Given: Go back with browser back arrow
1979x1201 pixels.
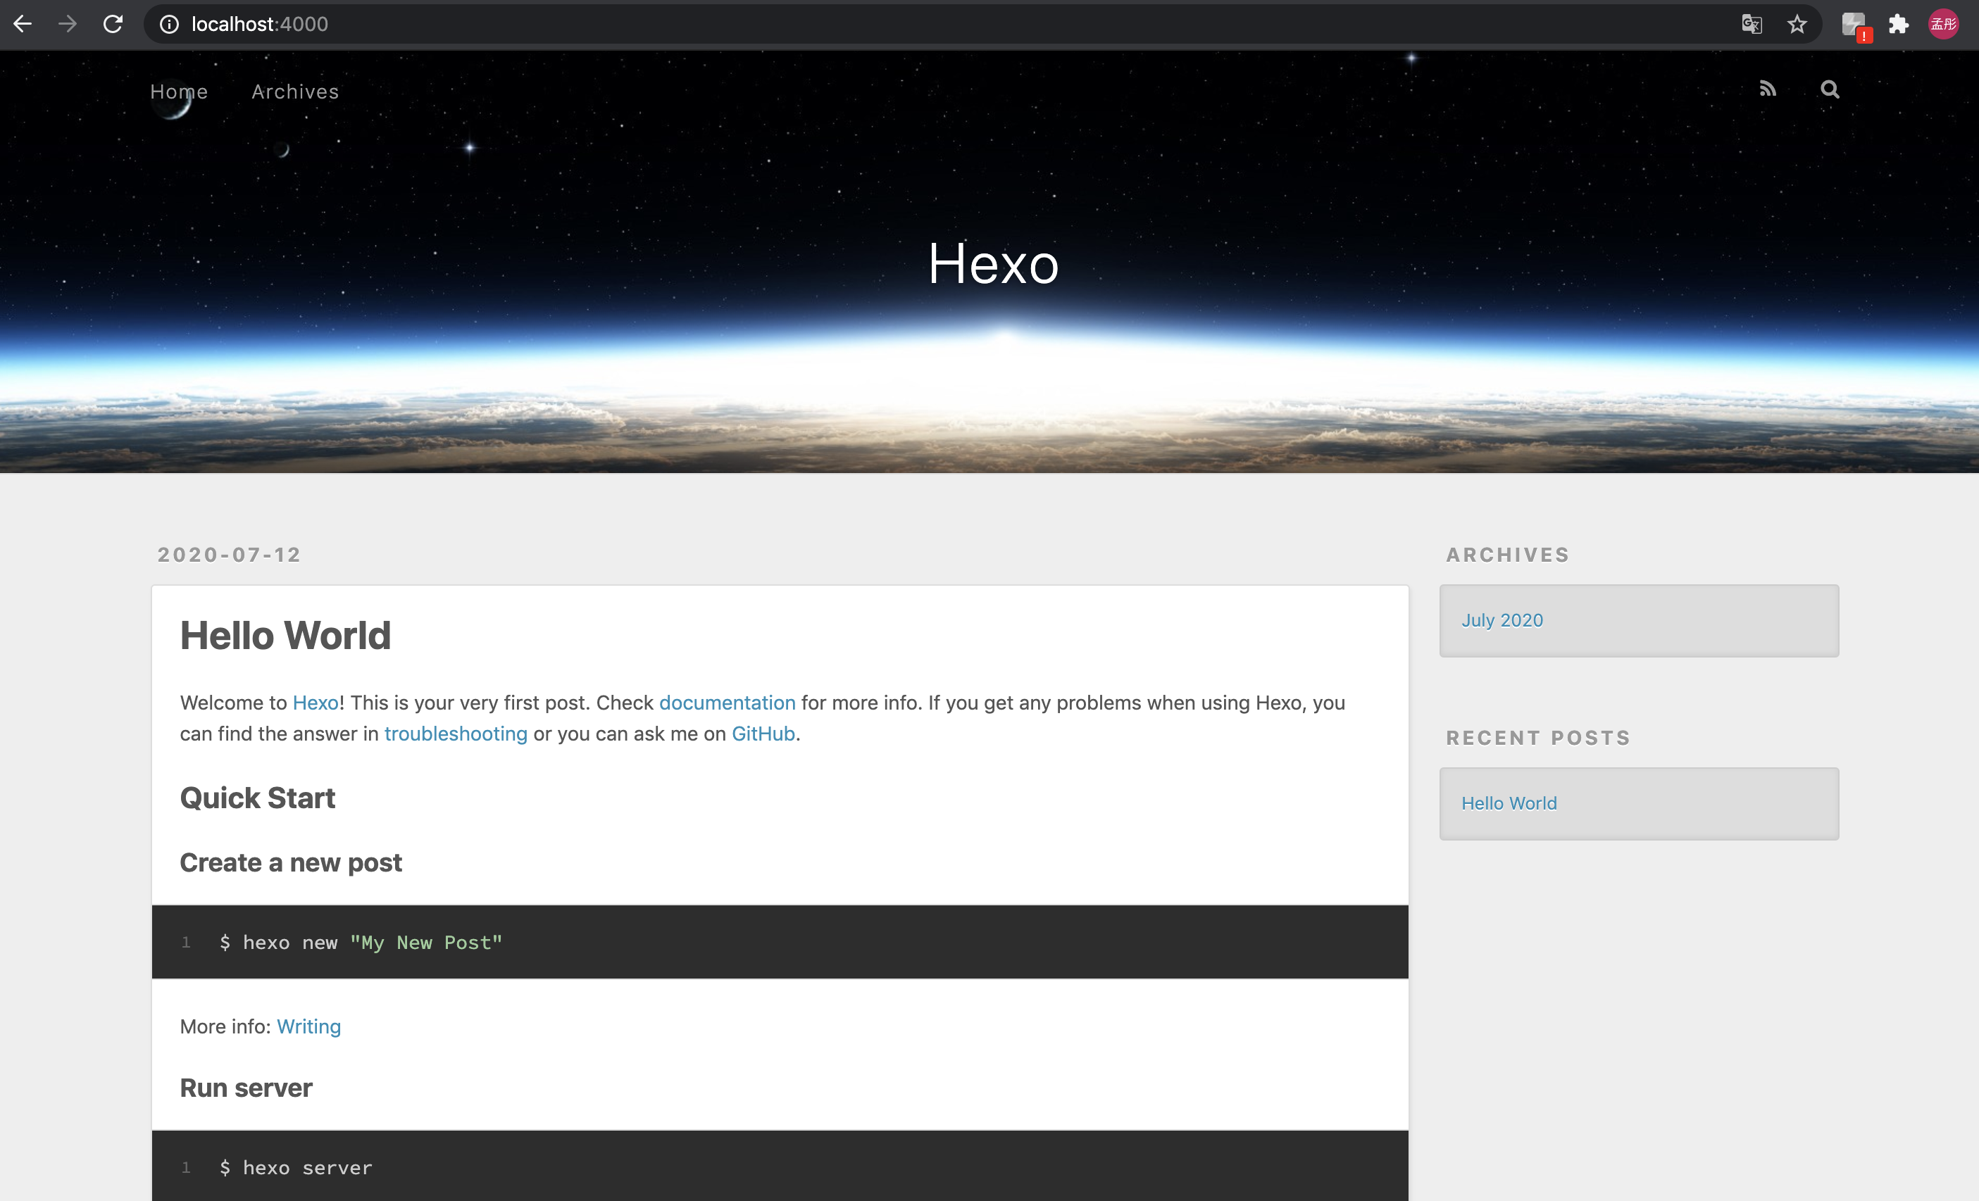Looking at the screenshot, I should coord(23,24).
